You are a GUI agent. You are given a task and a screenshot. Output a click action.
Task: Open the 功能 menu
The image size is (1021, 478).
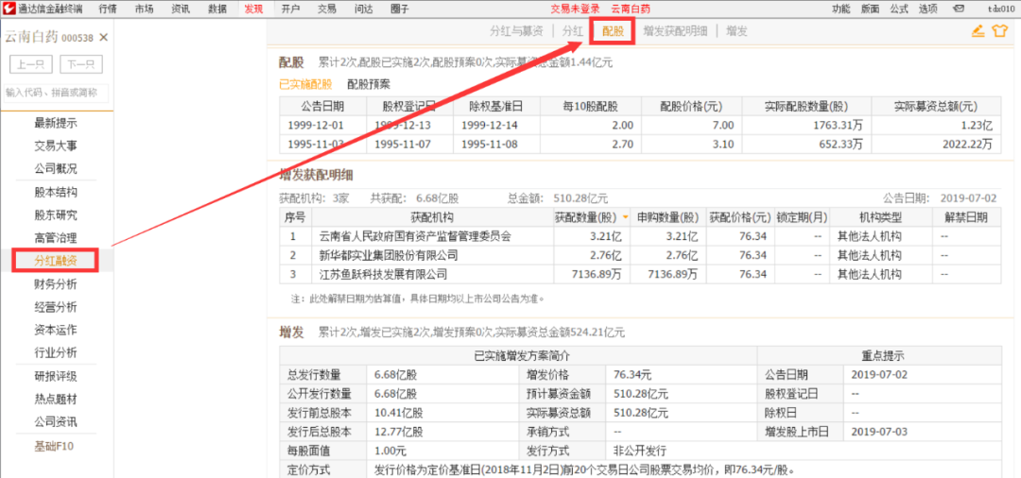[841, 9]
